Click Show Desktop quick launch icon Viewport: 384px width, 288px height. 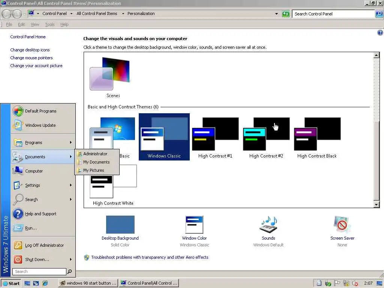(x=27, y=283)
